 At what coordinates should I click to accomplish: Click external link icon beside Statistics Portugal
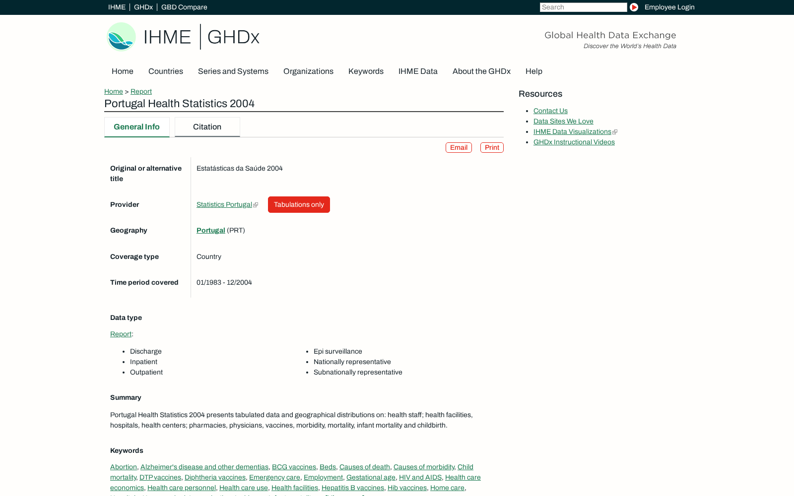(256, 205)
